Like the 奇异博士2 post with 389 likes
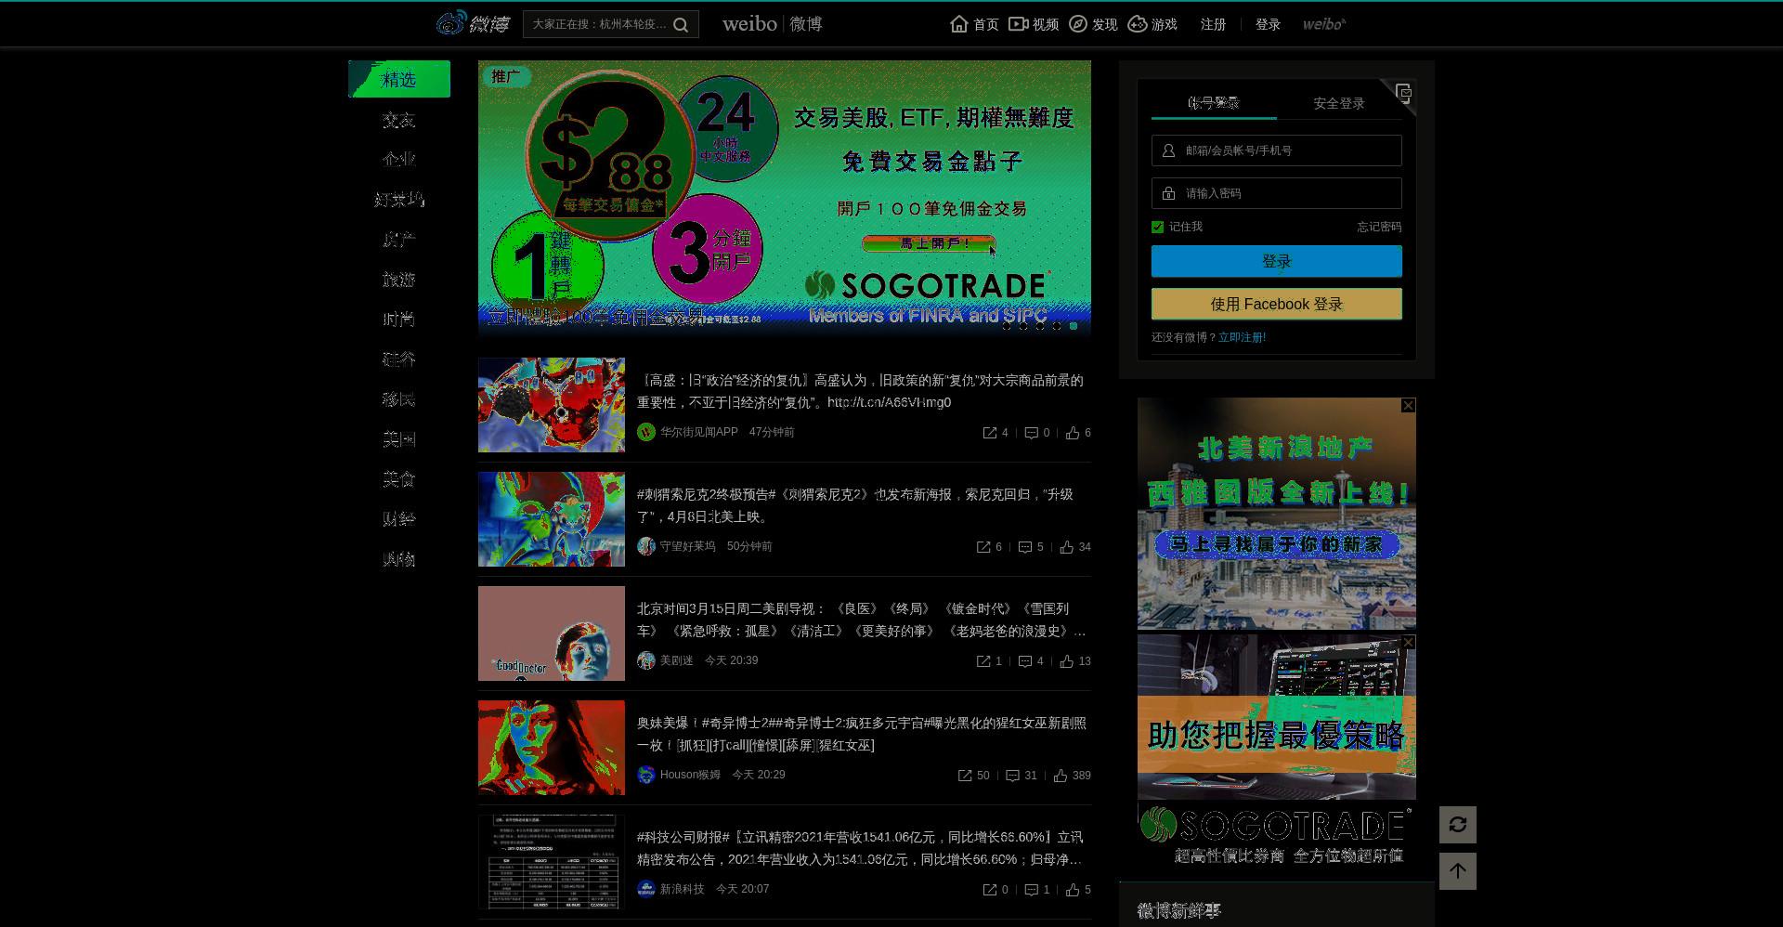Screen dimensions: 1783x927 pyautogui.click(x=1061, y=776)
